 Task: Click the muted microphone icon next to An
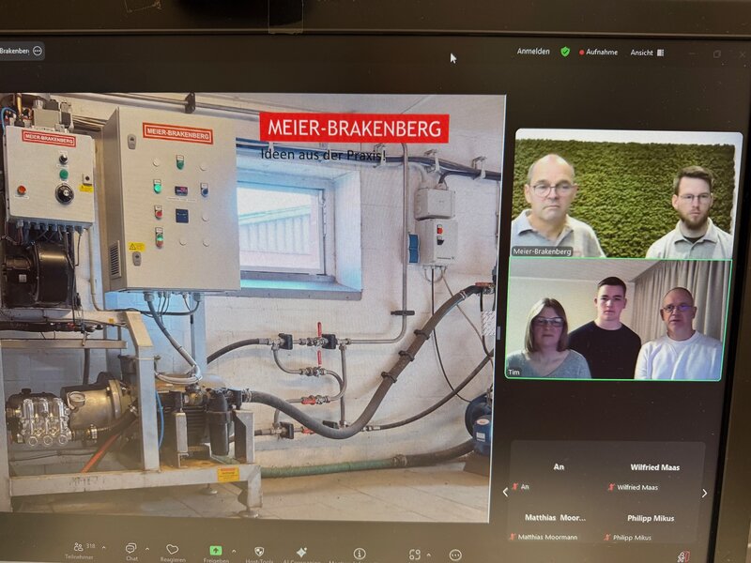click(515, 487)
